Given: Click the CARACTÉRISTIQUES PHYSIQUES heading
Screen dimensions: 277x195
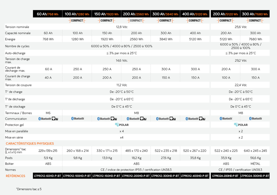Looking at the screenshot, I should pos(30,143).
